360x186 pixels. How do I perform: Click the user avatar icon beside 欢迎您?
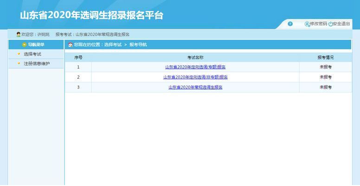tap(19, 35)
